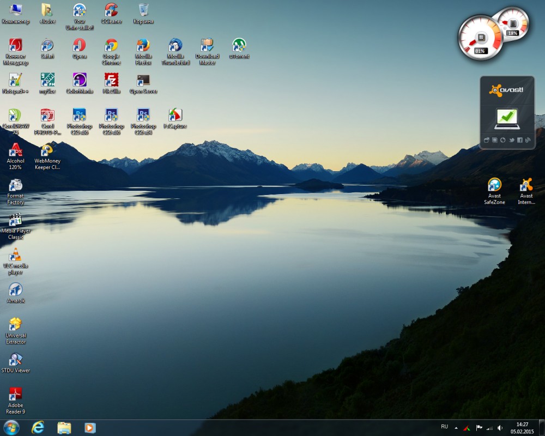Click the WebMoney Keeper Classic shortcut
Screen dimensions: 545x436
pos(47,151)
